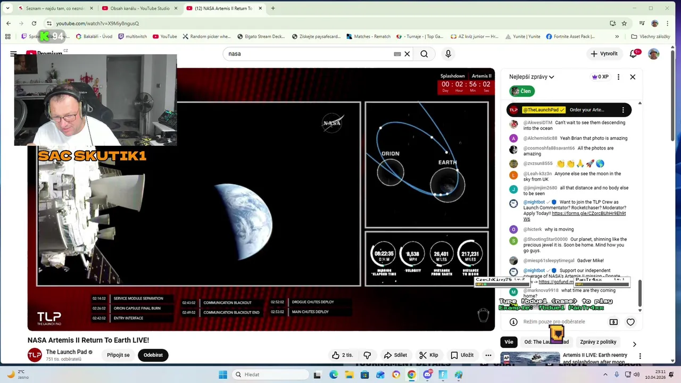
Task: Open pinned TheLaunchPad message options
Action: click(x=623, y=110)
